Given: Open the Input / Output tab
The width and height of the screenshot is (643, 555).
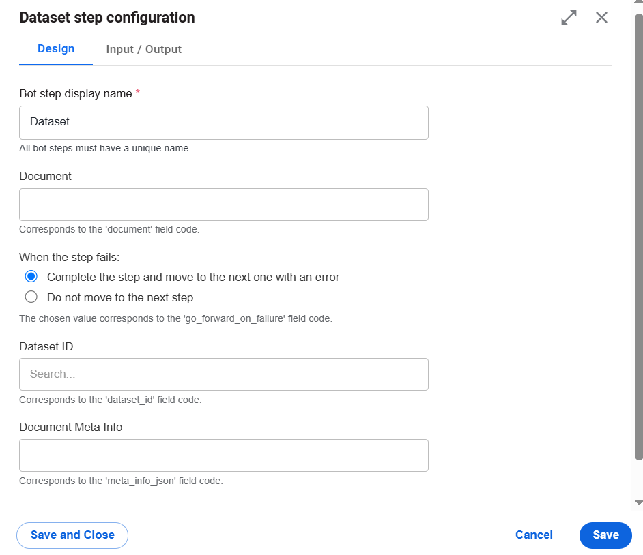Looking at the screenshot, I should [143, 50].
